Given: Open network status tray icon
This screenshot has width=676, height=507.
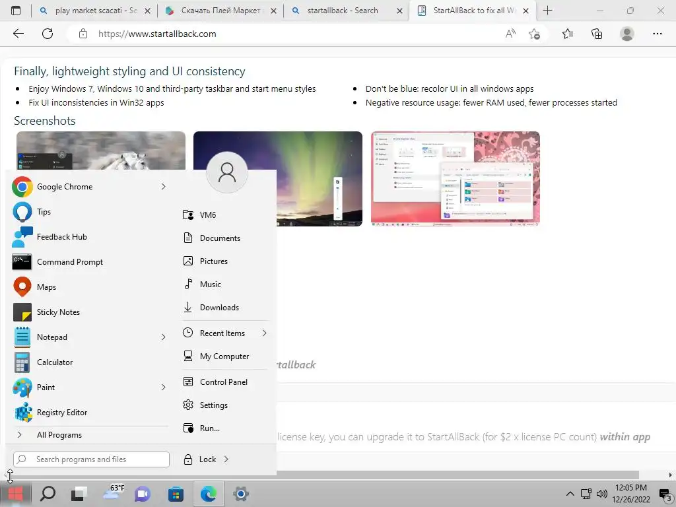Looking at the screenshot, I should pos(586,494).
